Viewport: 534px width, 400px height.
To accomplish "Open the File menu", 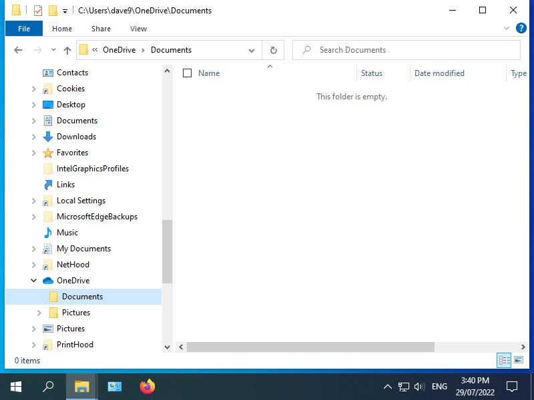I will point(24,29).
